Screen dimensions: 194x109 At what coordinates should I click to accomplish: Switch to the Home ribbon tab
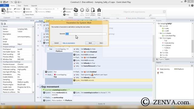click(x=12, y=5)
